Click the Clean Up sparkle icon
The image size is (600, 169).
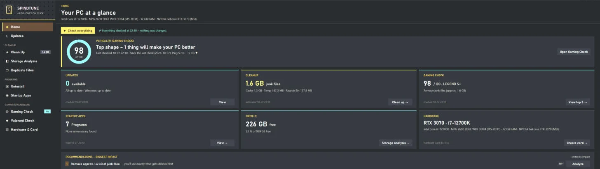7,52
